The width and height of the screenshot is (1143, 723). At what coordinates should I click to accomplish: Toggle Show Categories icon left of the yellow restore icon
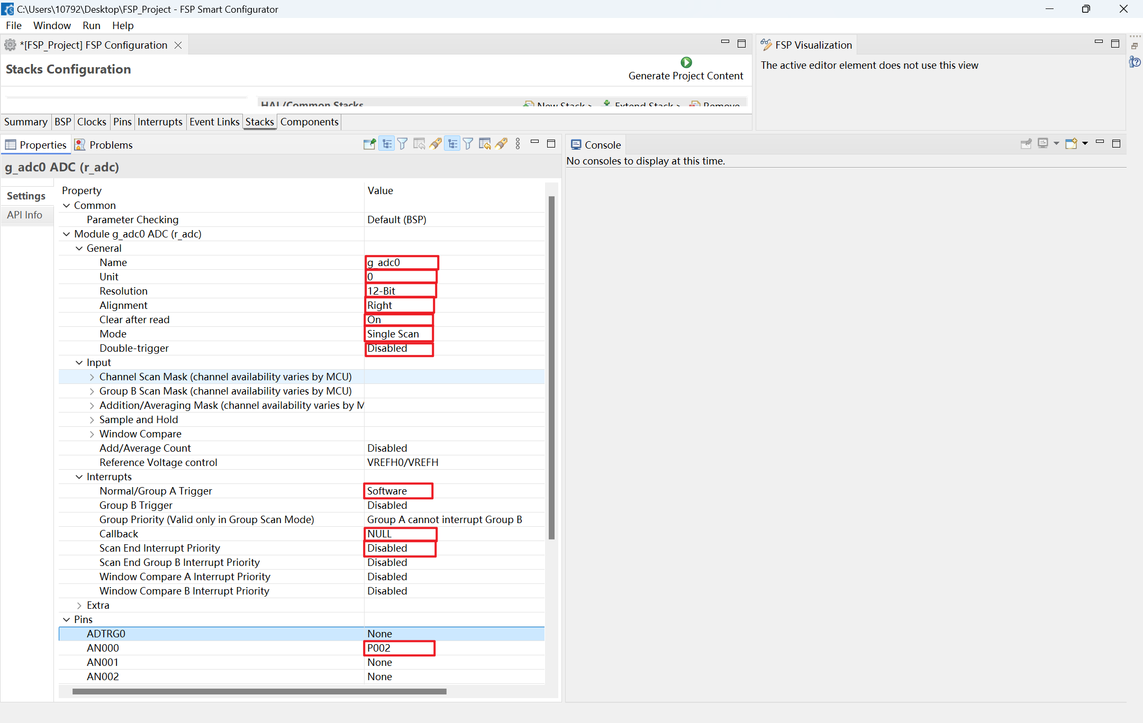tap(452, 144)
